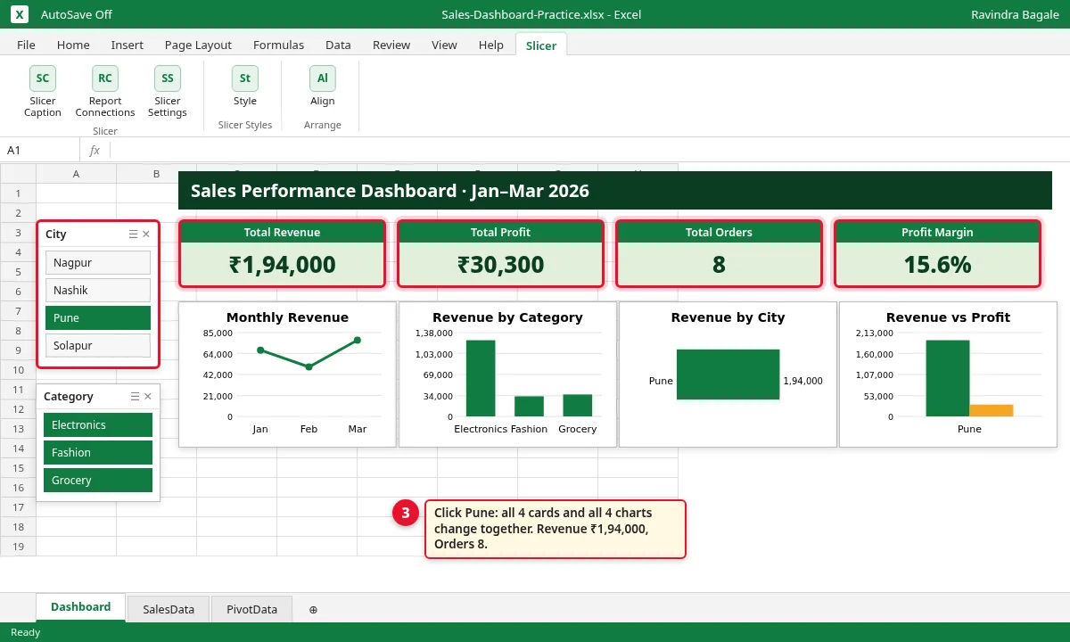
Task: Switch to the SalesData sheet tab
Action: [169, 610]
